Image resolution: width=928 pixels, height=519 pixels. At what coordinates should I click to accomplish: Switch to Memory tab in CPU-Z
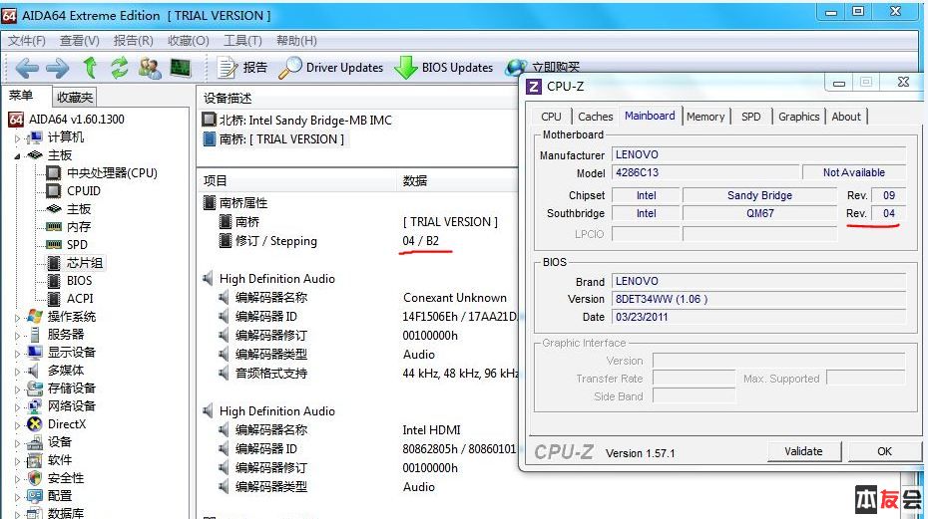coord(705,117)
